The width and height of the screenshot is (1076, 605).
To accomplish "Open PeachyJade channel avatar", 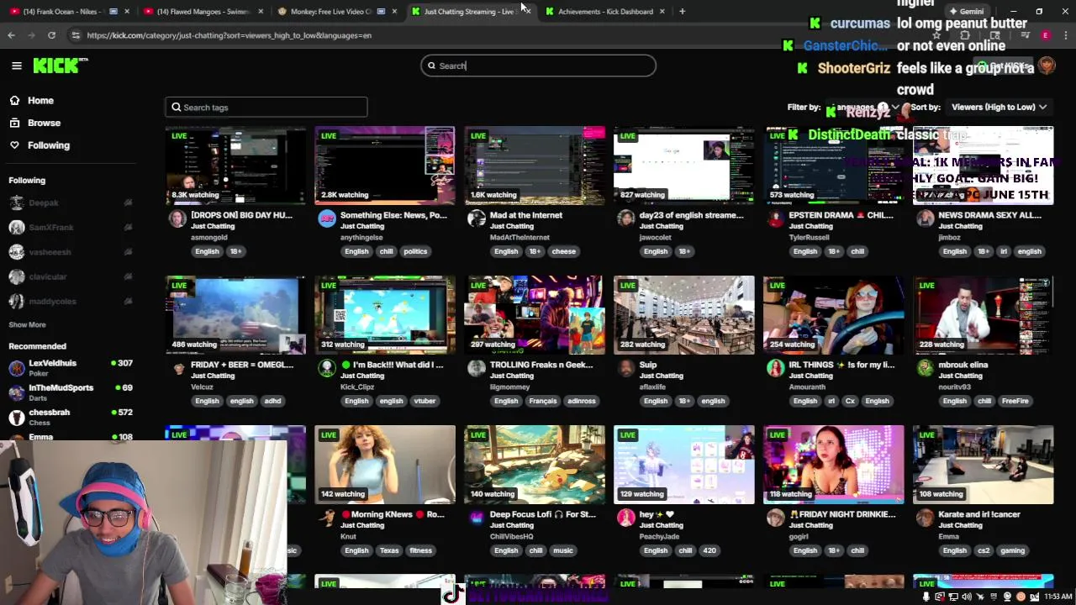I will pos(626,518).
